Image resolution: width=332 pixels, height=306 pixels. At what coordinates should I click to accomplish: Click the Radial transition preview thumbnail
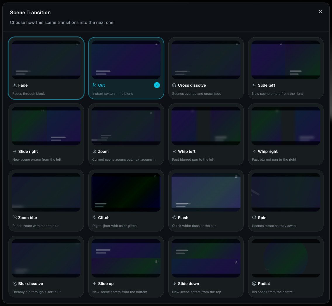click(286, 258)
